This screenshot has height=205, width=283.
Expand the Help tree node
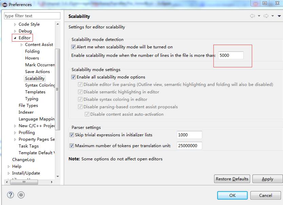8,166
